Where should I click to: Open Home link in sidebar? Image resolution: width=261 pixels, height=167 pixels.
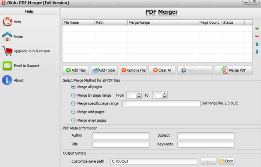coord(18,36)
